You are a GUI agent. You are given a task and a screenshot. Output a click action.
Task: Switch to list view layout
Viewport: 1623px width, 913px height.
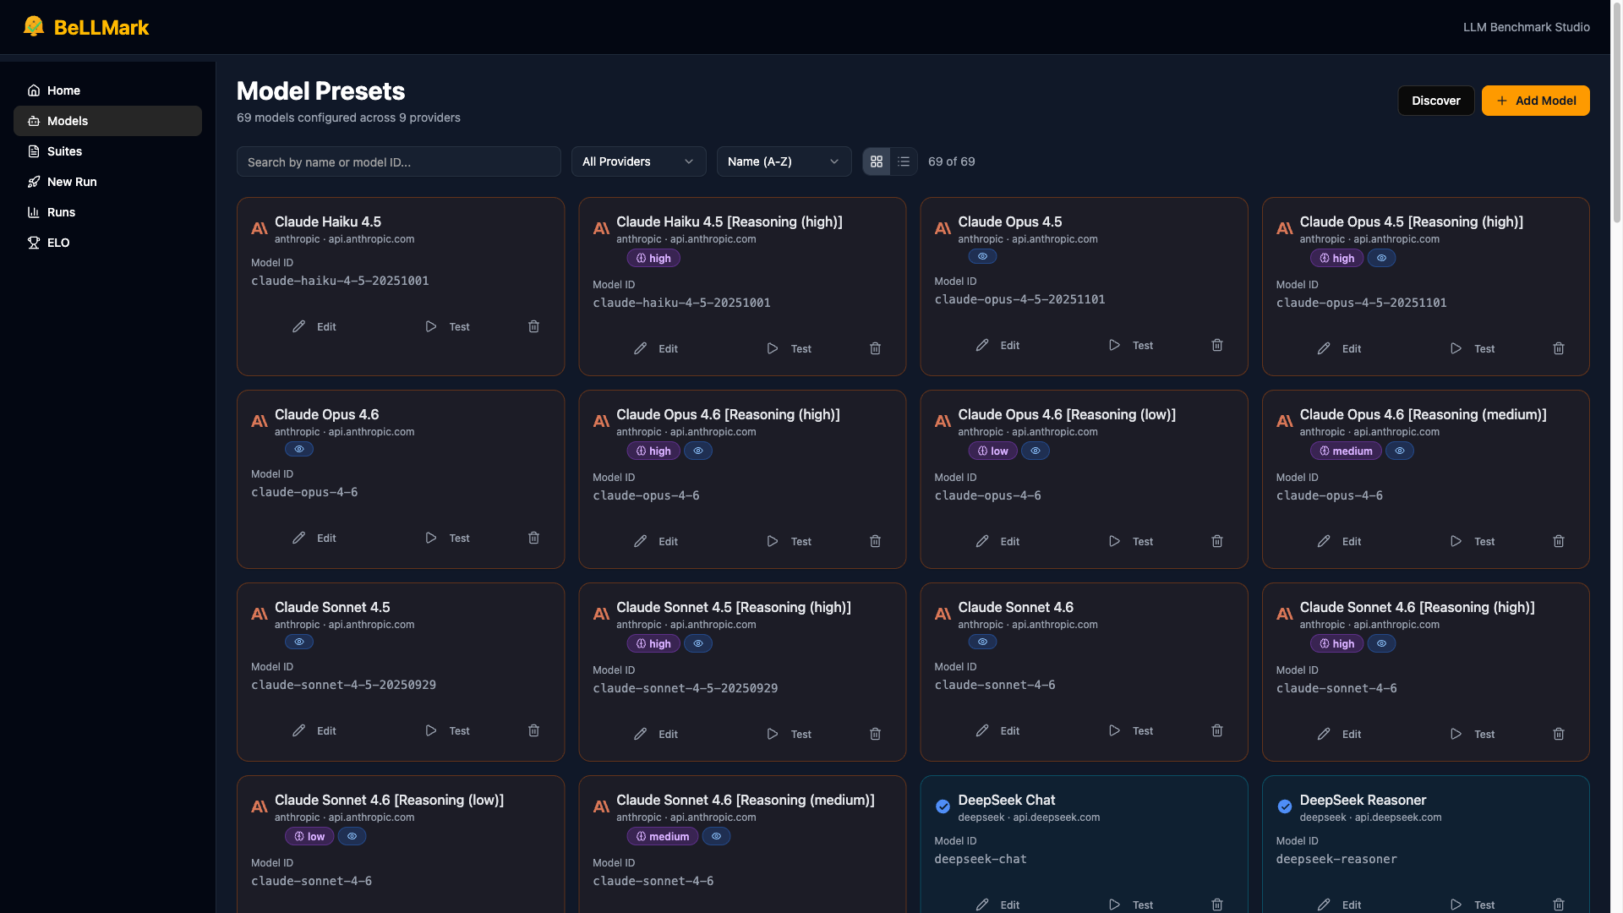coord(904,161)
